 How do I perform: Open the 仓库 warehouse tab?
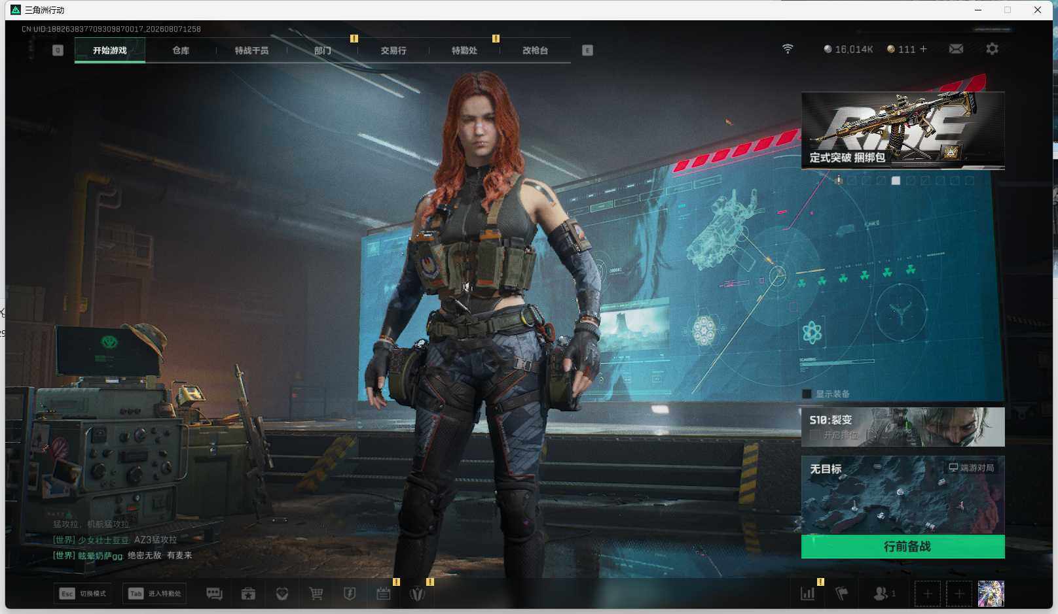[x=181, y=50]
